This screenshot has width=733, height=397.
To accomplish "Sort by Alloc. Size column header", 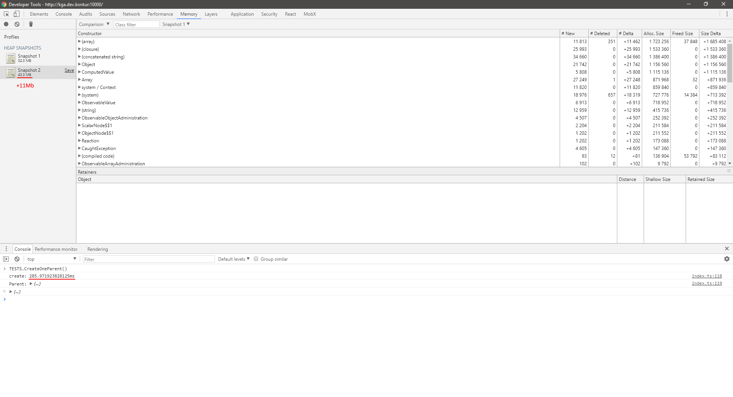I will [656, 34].
